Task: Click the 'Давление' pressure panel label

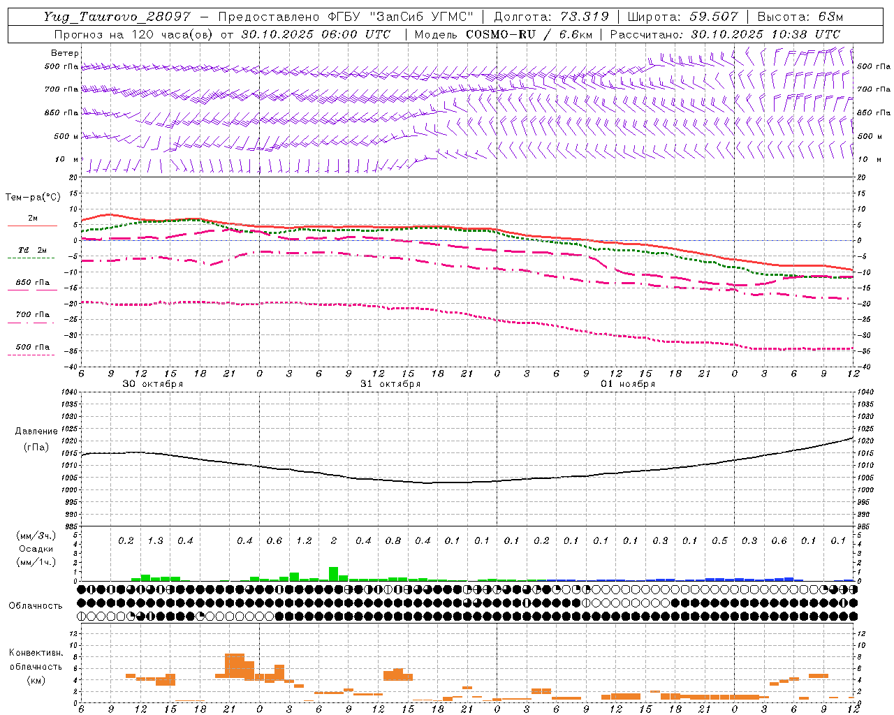Action: point(36,432)
